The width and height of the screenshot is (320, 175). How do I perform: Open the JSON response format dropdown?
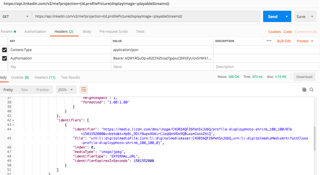point(66,90)
